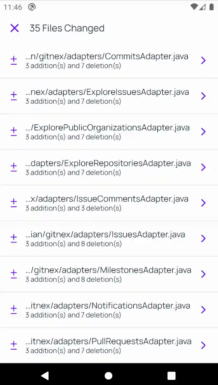
Task: Expand the ExploreIssuesAdapter.java chevron arrow
Action: click(203, 96)
